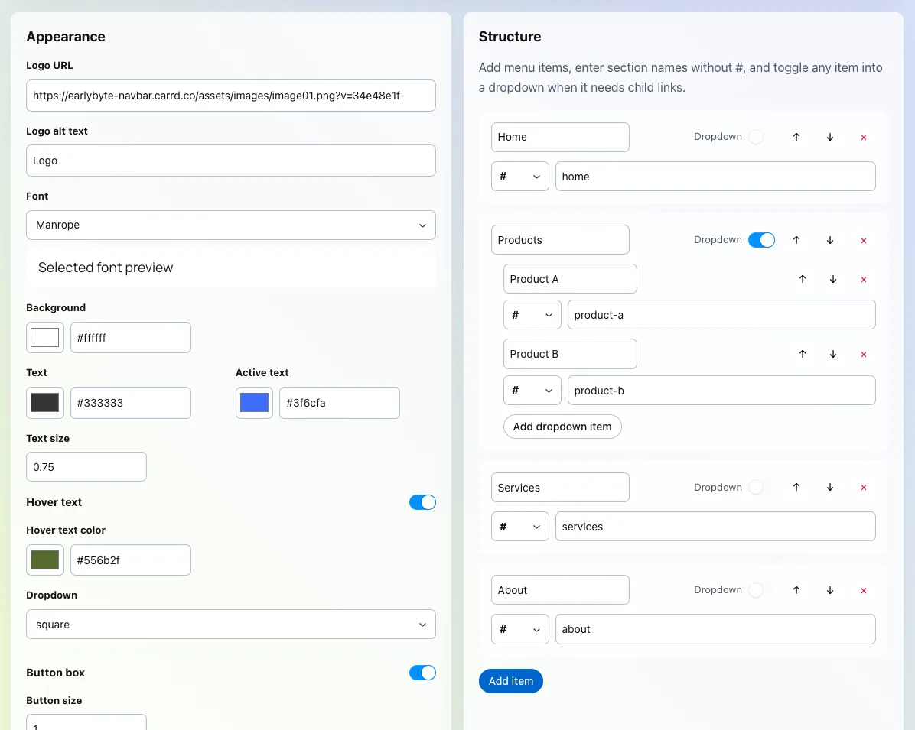
Task: Move Products item down
Action: click(x=830, y=240)
